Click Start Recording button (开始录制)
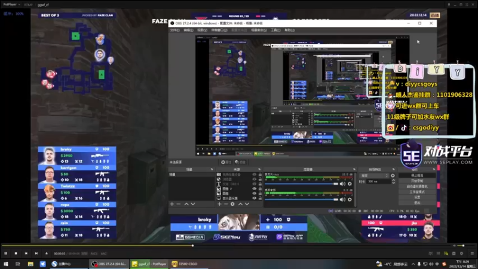The image size is (478, 269). [x=417, y=181]
